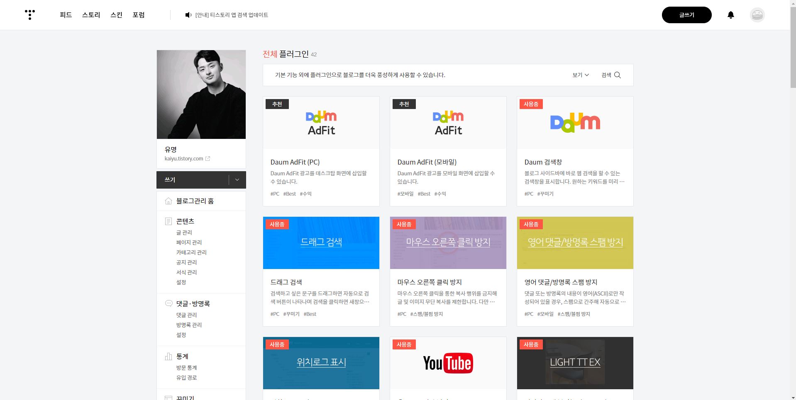This screenshot has width=796, height=400.
Task: Click the Tistory logo icon
Action: point(30,15)
